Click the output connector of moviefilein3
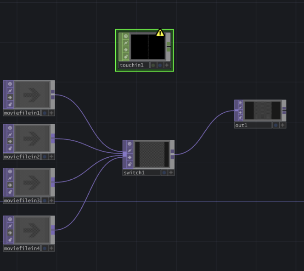This screenshot has height=271, width=304. [53, 182]
